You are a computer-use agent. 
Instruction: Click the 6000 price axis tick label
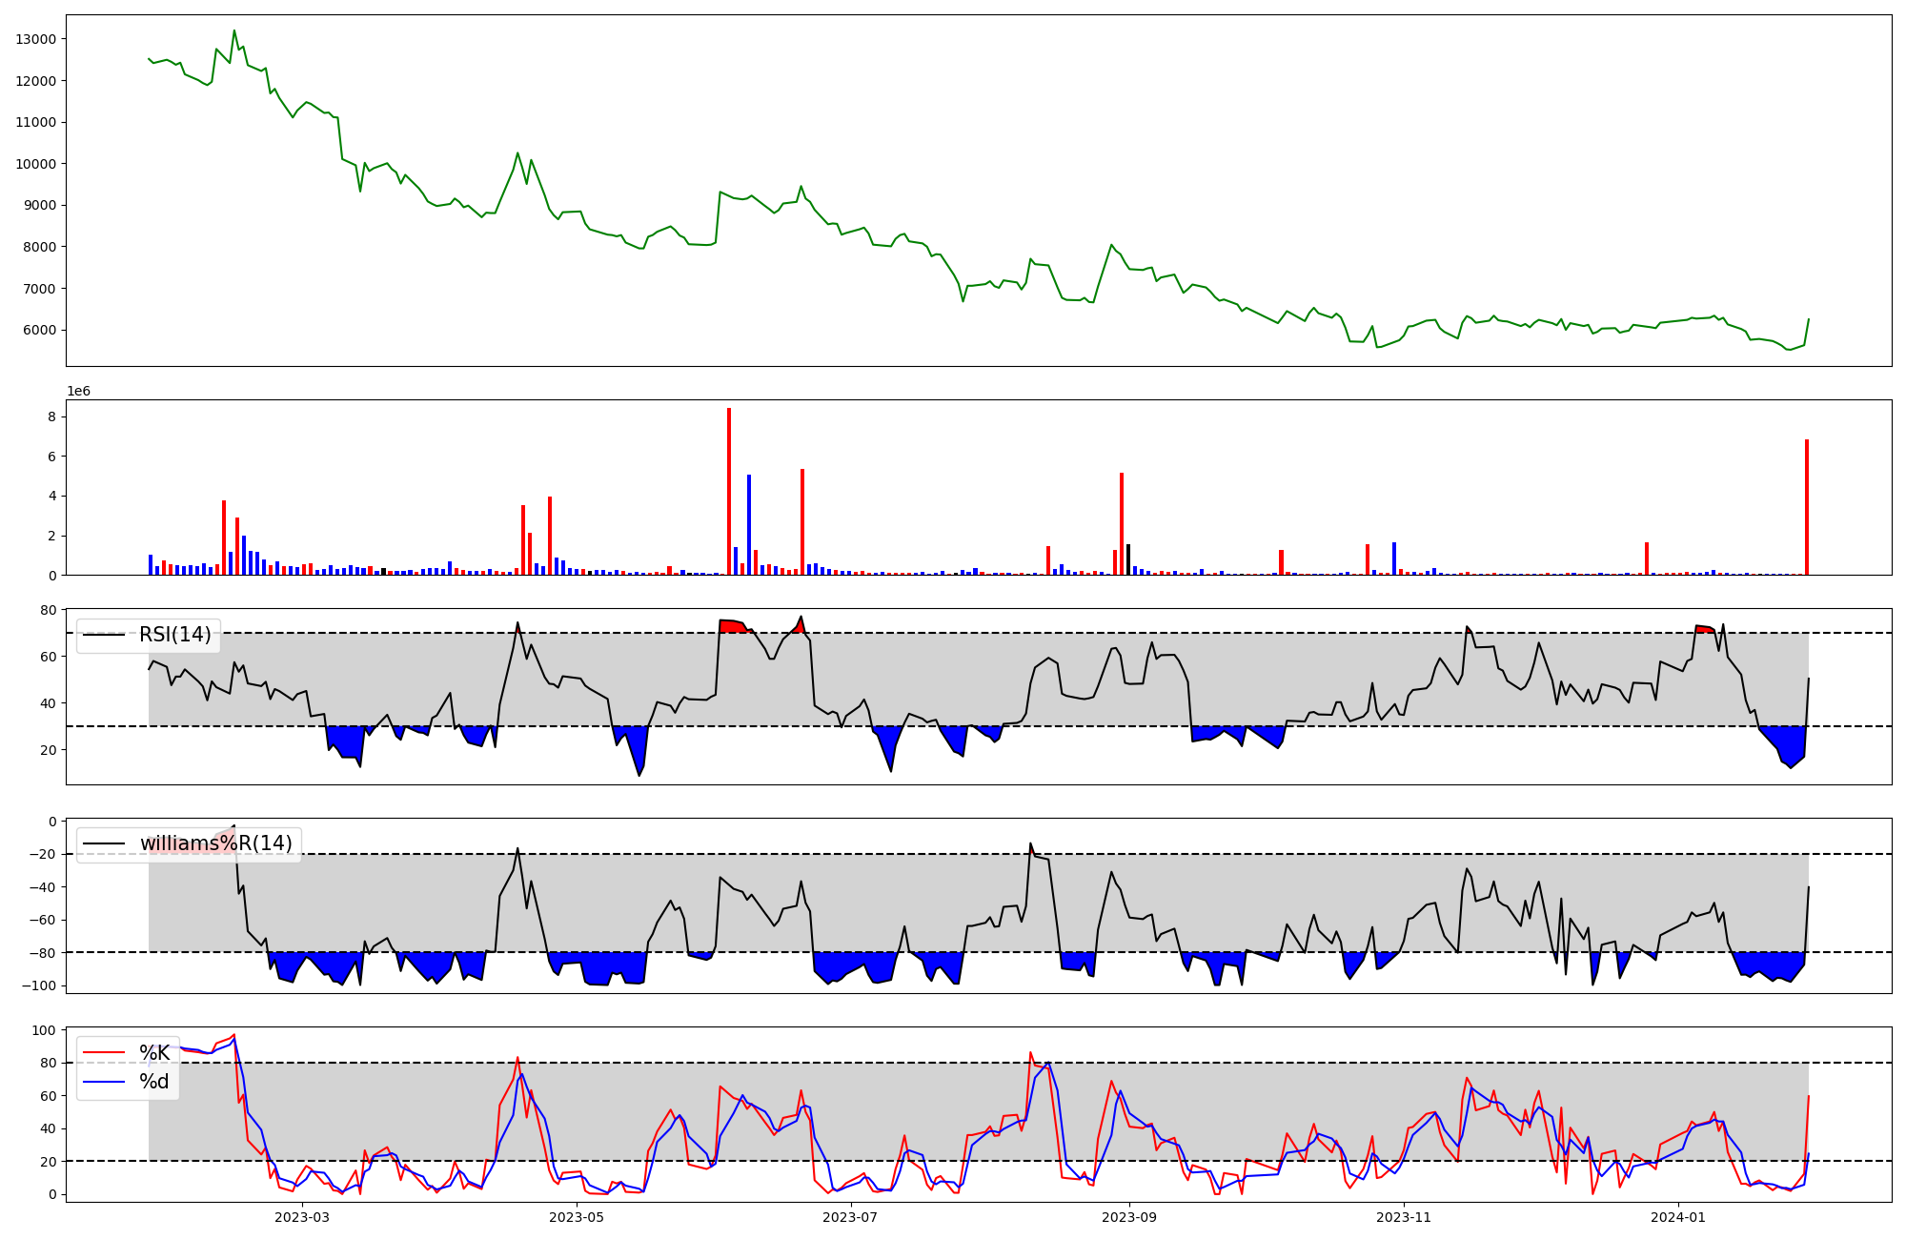pos(40,330)
